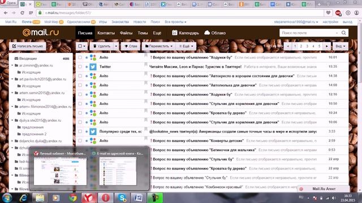Tick the checkbox of the 3:33 Twitter message
The height and width of the screenshot is (203, 362).
pyautogui.click(x=80, y=131)
